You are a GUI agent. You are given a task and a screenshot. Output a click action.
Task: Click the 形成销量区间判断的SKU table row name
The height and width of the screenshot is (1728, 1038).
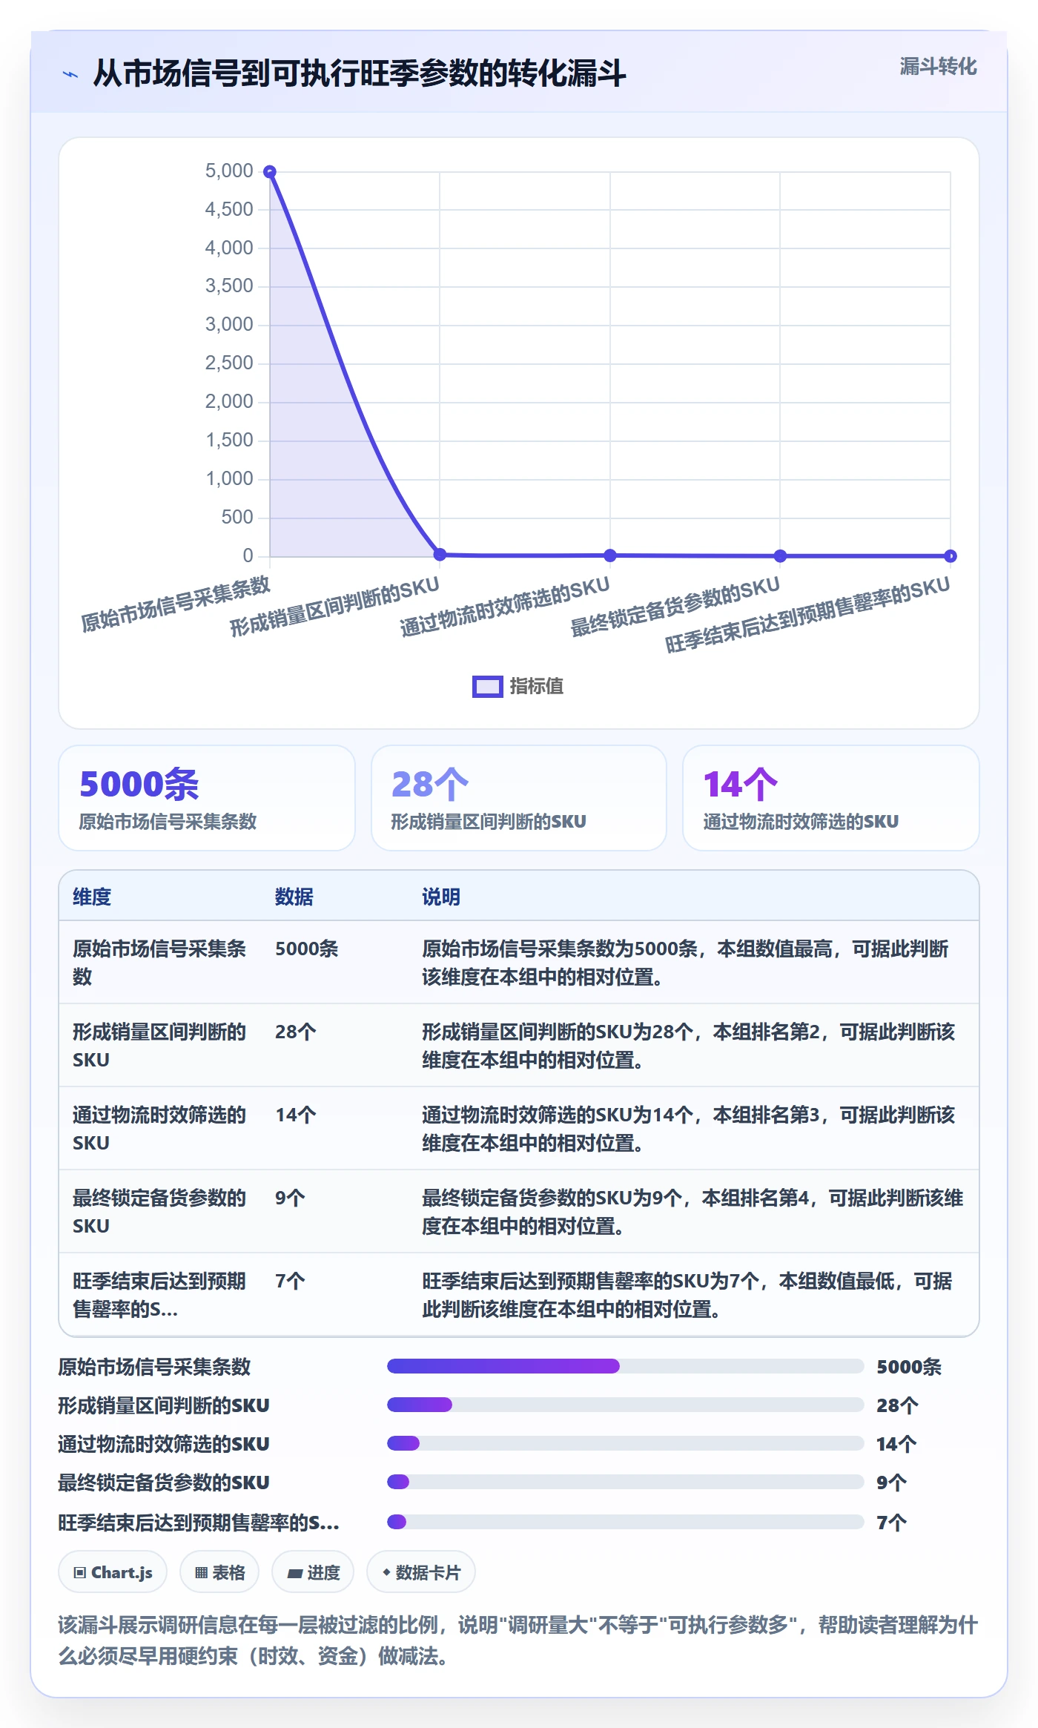tap(159, 1046)
